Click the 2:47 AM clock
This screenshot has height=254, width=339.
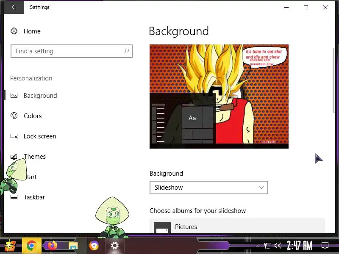tap(300, 246)
